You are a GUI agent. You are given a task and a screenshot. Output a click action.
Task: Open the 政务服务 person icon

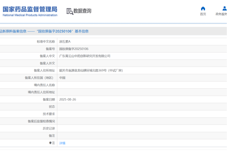[x=224, y=8]
